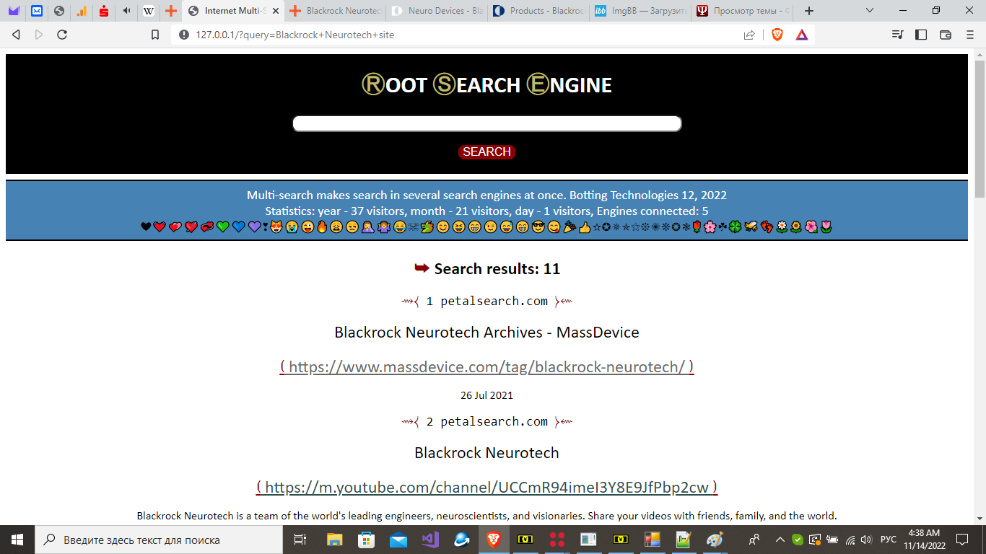The height and width of the screenshot is (554, 986).
Task: Open the Wi-Fi network tray icon
Action: 850,540
